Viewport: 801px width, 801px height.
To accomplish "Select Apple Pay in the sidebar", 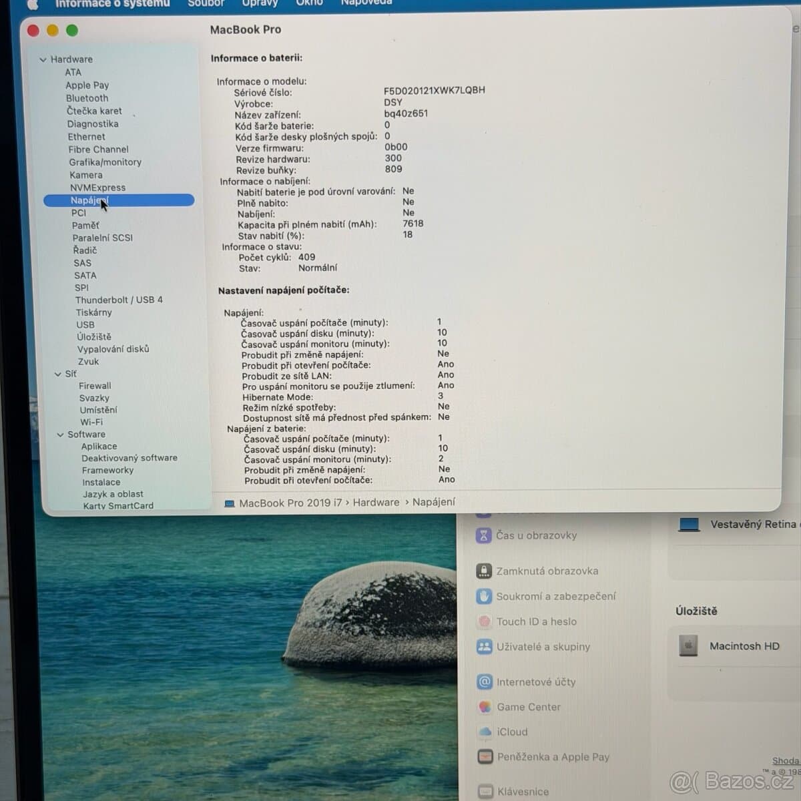I will tap(87, 85).
